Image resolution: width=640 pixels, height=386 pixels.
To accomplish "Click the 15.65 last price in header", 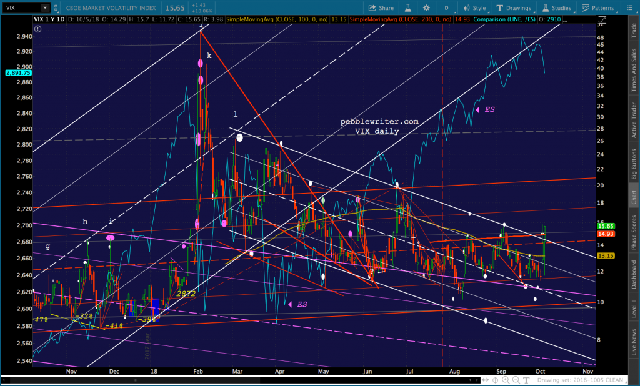I will (x=175, y=7).
